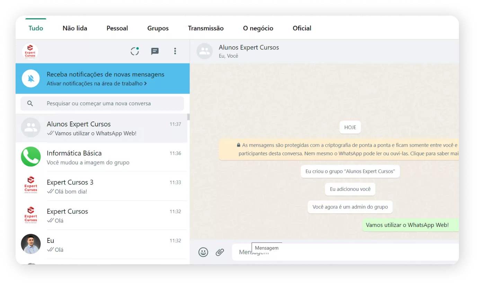The image size is (478, 284).
Task: Click Ativar notificações na área de trabalho
Action: [x=95, y=83]
